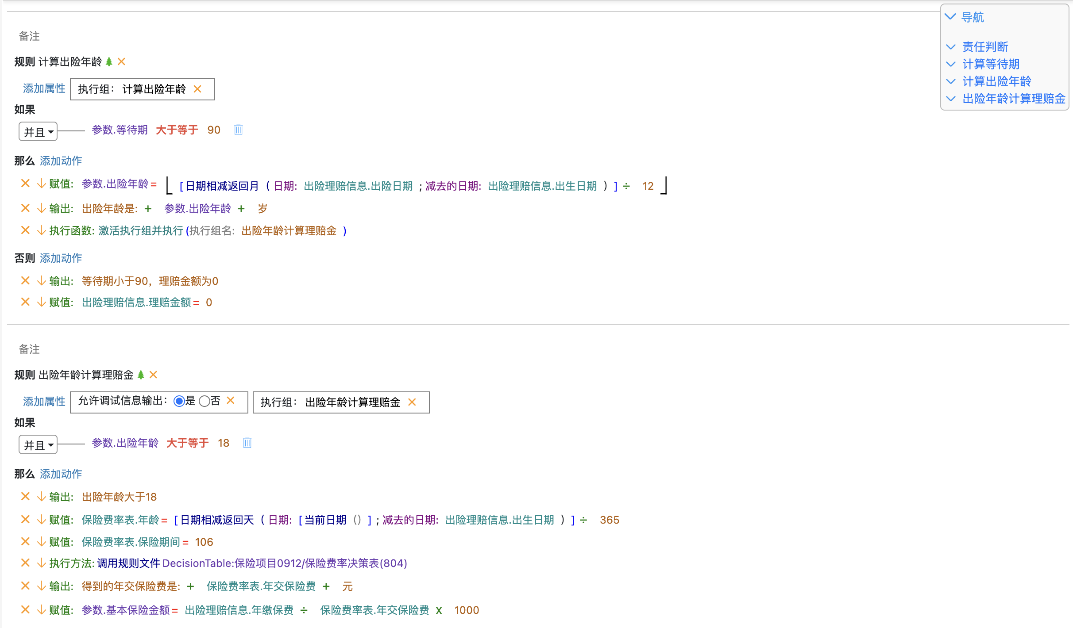
Task: Click trash icon next to 大于等于 18 condition
Action: [247, 443]
